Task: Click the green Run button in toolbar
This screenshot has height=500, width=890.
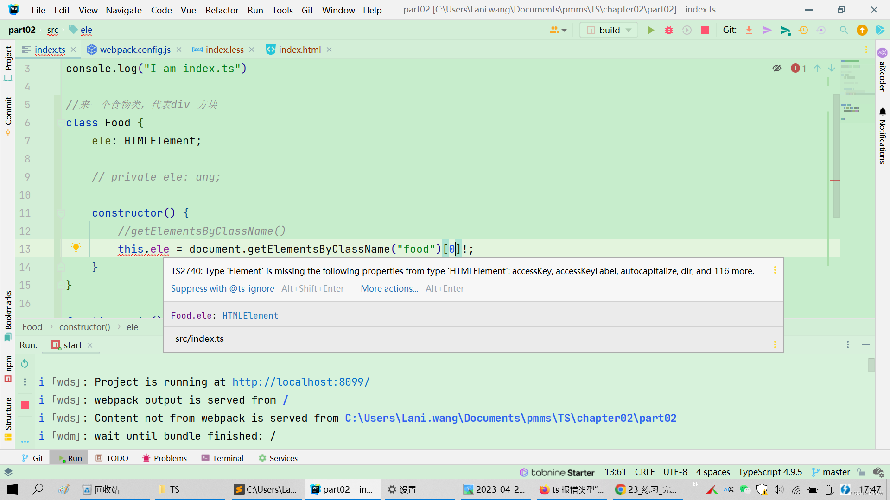Action: [x=650, y=30]
